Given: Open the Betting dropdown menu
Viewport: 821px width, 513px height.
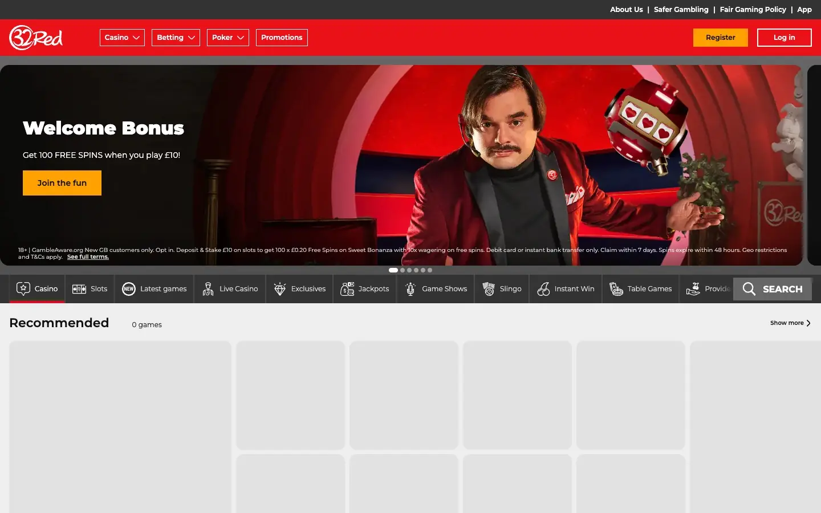Looking at the screenshot, I should click(x=176, y=38).
